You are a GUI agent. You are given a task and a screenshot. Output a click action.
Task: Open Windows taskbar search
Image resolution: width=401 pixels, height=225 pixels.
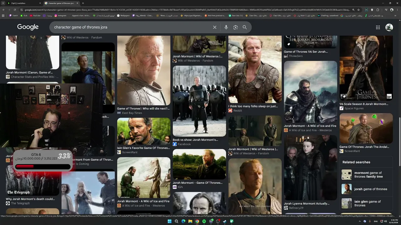[x=176, y=221]
